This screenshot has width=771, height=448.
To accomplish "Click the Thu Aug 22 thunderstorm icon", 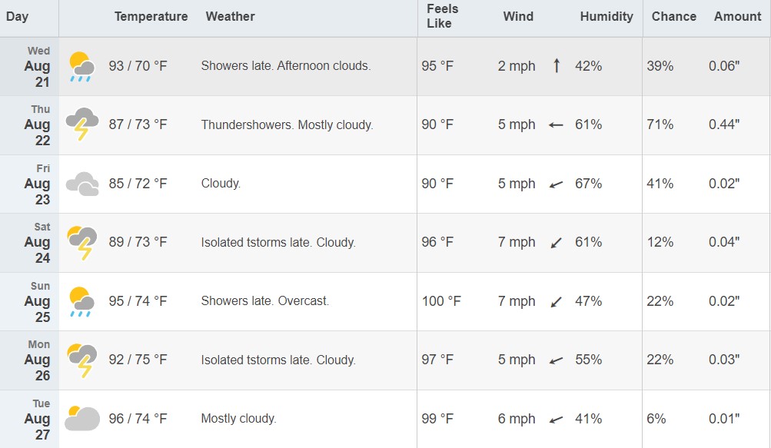I will point(82,124).
